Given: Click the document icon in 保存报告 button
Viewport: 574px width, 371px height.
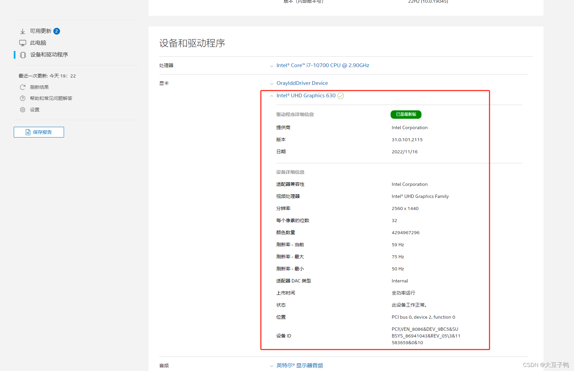Looking at the screenshot, I should coord(28,132).
